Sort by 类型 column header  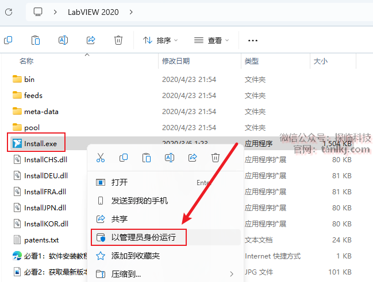point(252,61)
